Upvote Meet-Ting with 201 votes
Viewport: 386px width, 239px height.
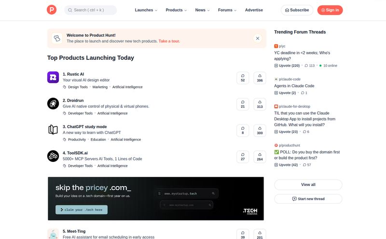[x=260, y=234]
